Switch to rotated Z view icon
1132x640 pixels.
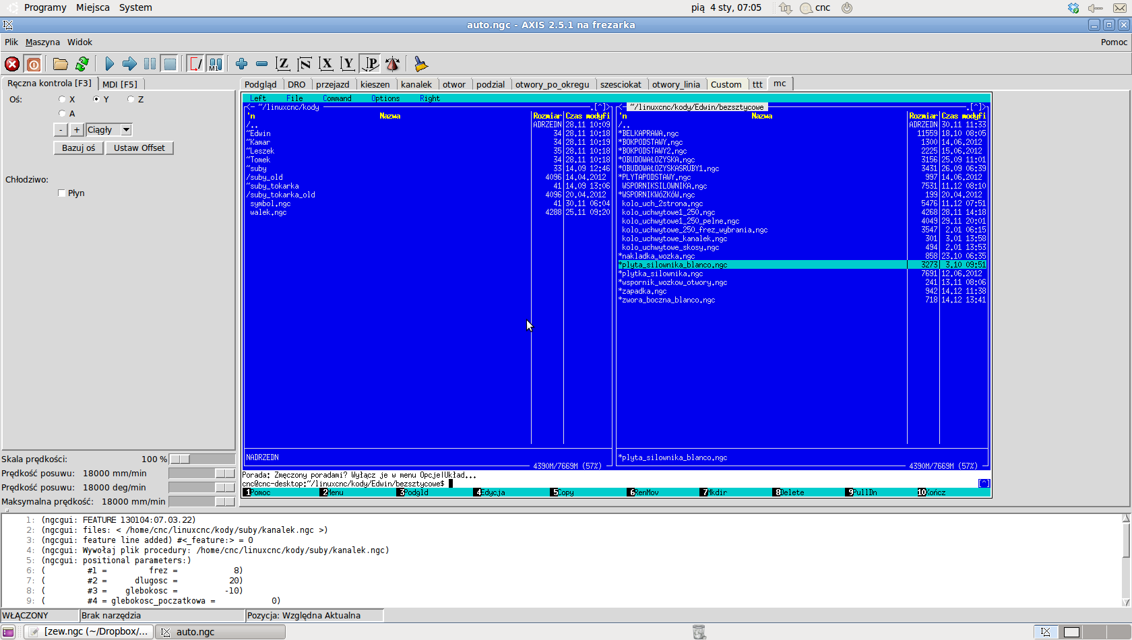click(x=305, y=64)
